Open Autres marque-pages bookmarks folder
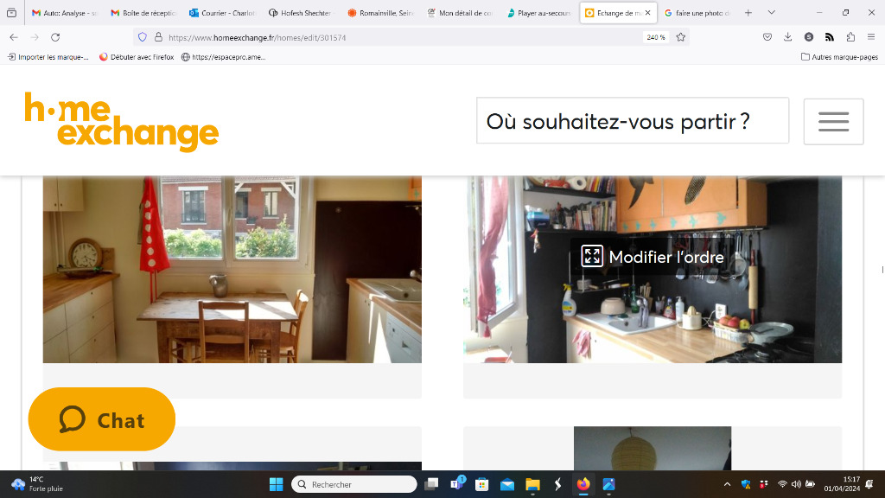 pyautogui.click(x=839, y=57)
